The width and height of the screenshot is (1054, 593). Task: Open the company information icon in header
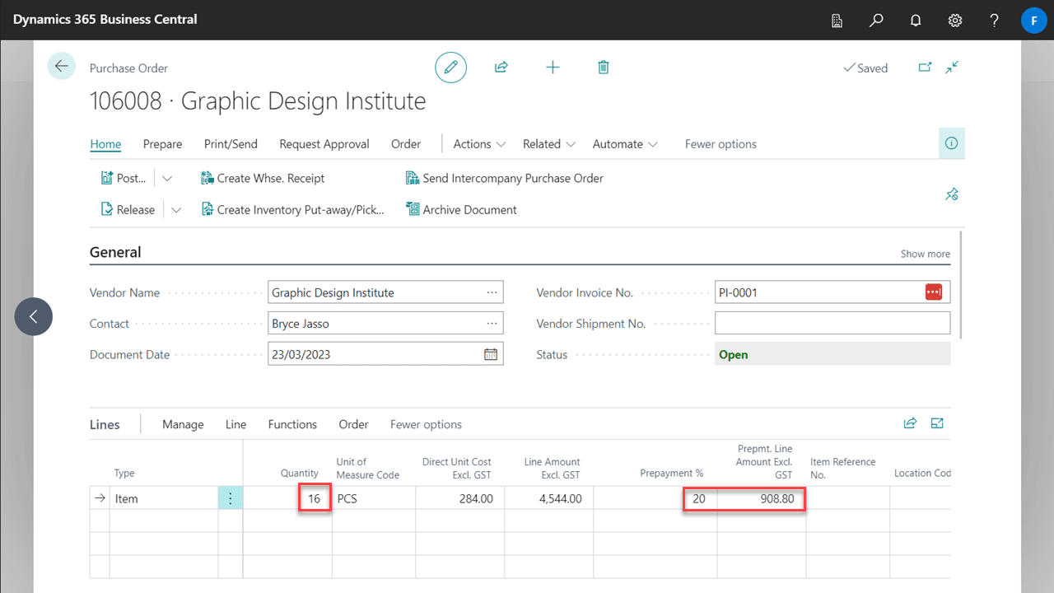[837, 20]
